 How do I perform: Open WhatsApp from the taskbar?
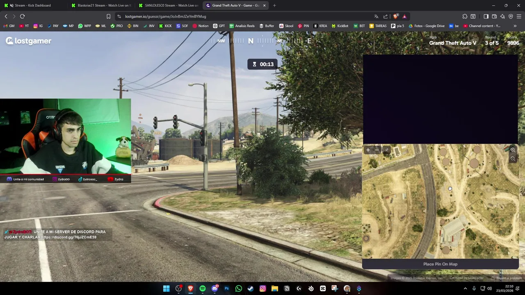click(x=239, y=288)
